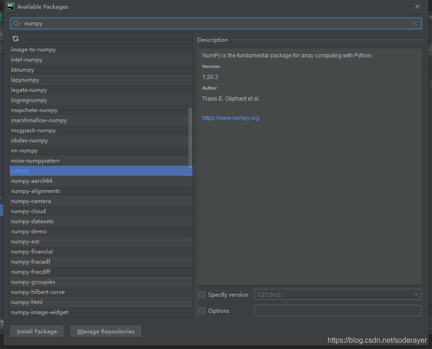Close the Available Packages dialog
Image resolution: width=432 pixels, height=349 pixels.
tap(417, 6)
